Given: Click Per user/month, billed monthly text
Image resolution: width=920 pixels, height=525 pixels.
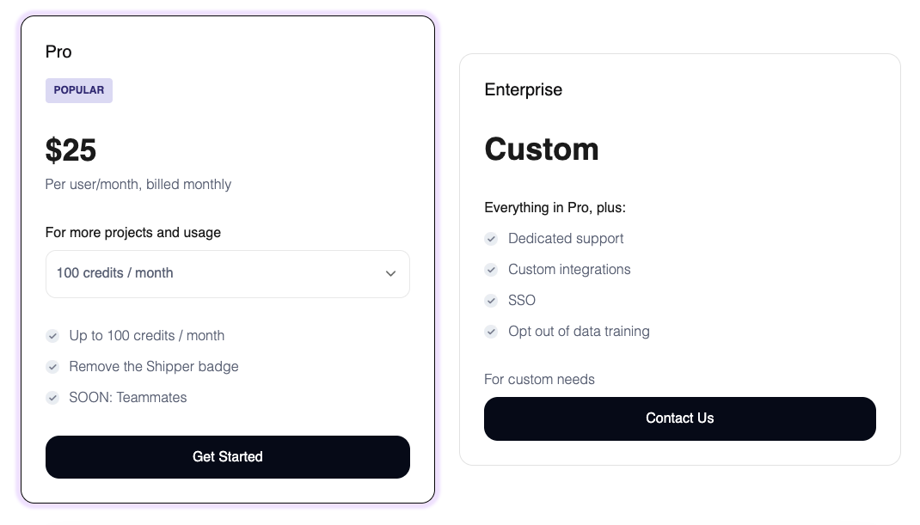Looking at the screenshot, I should pyautogui.click(x=138, y=184).
